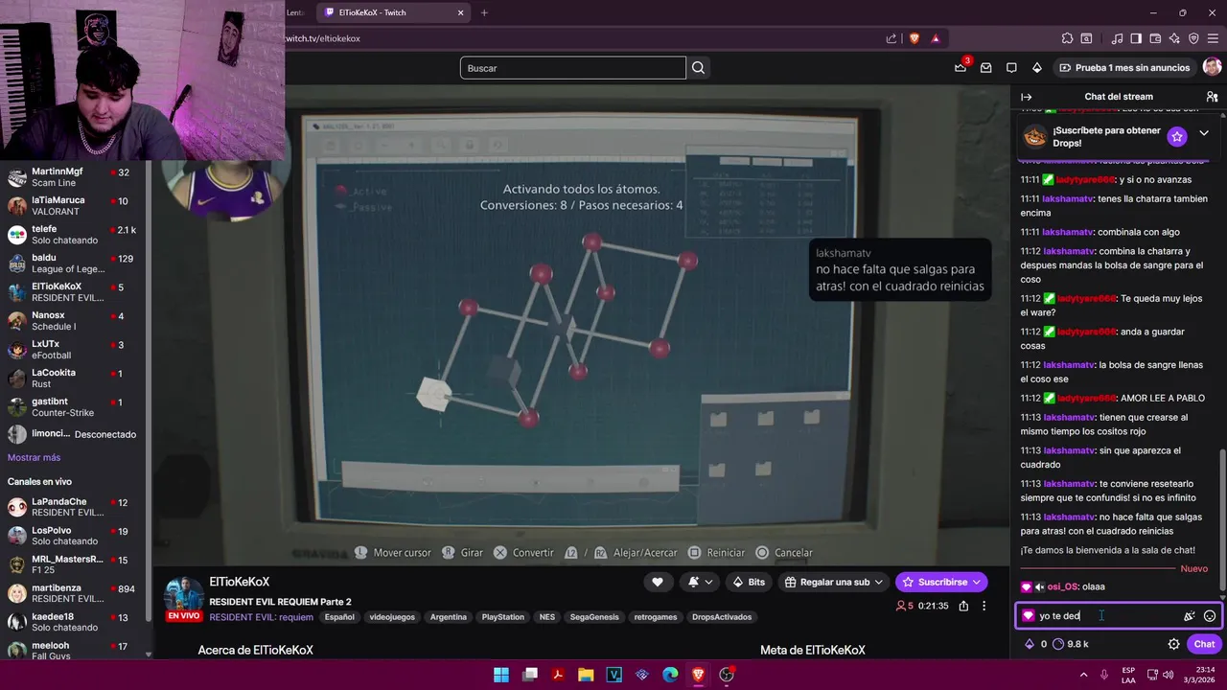Open Brave Leo AI sparkle icon

(x=1174, y=38)
